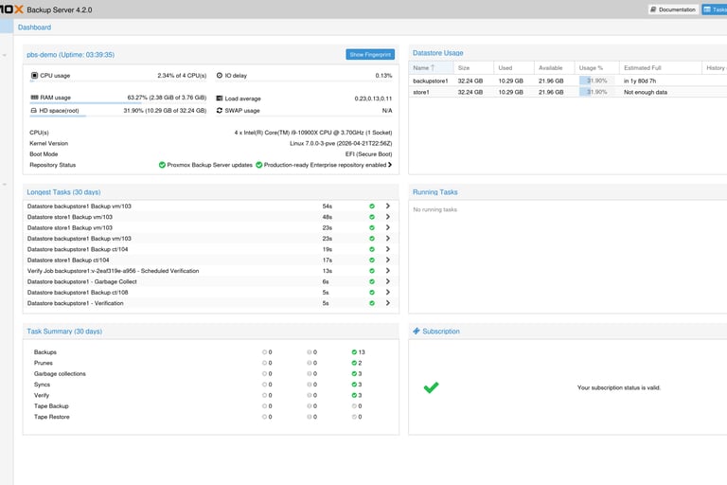Click the Subscription tag icon
The width and height of the screenshot is (727, 485).
point(417,331)
